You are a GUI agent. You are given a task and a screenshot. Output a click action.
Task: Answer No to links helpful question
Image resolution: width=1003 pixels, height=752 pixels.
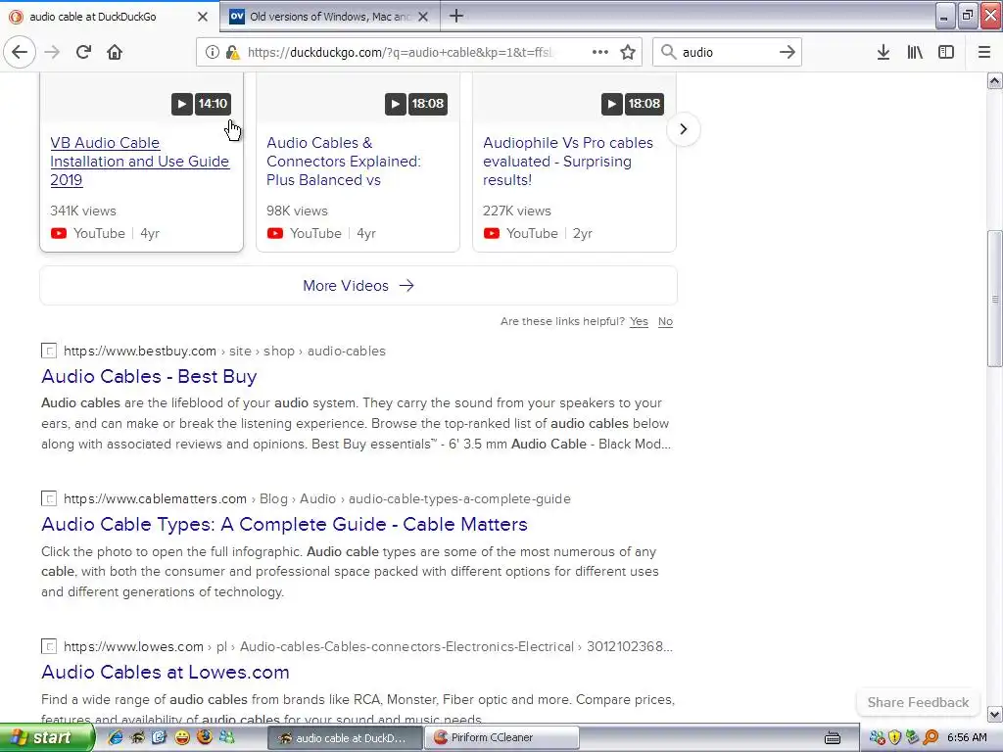665,321
